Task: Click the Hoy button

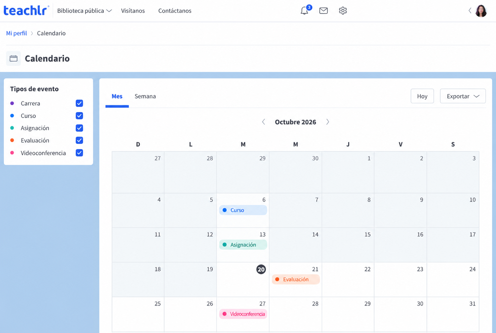Action: 422,96
